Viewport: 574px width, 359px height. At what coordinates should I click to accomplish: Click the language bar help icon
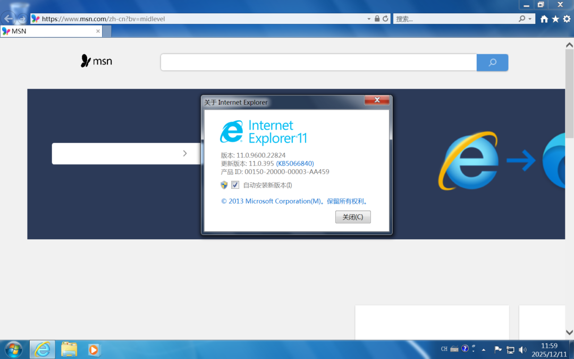[x=465, y=348]
